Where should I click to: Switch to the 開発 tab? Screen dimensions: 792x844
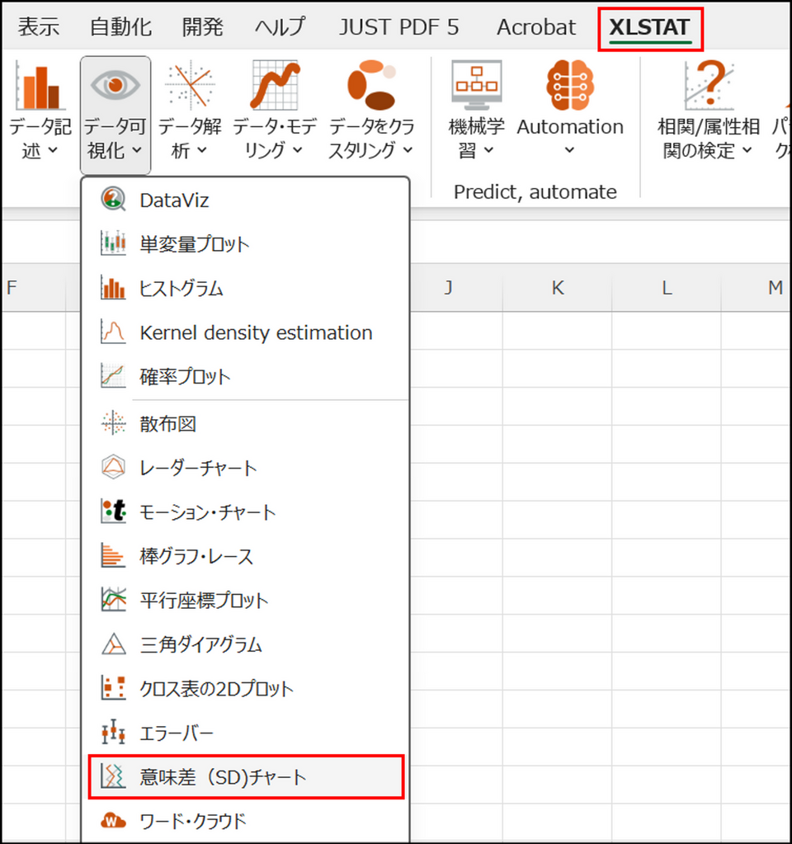(202, 27)
